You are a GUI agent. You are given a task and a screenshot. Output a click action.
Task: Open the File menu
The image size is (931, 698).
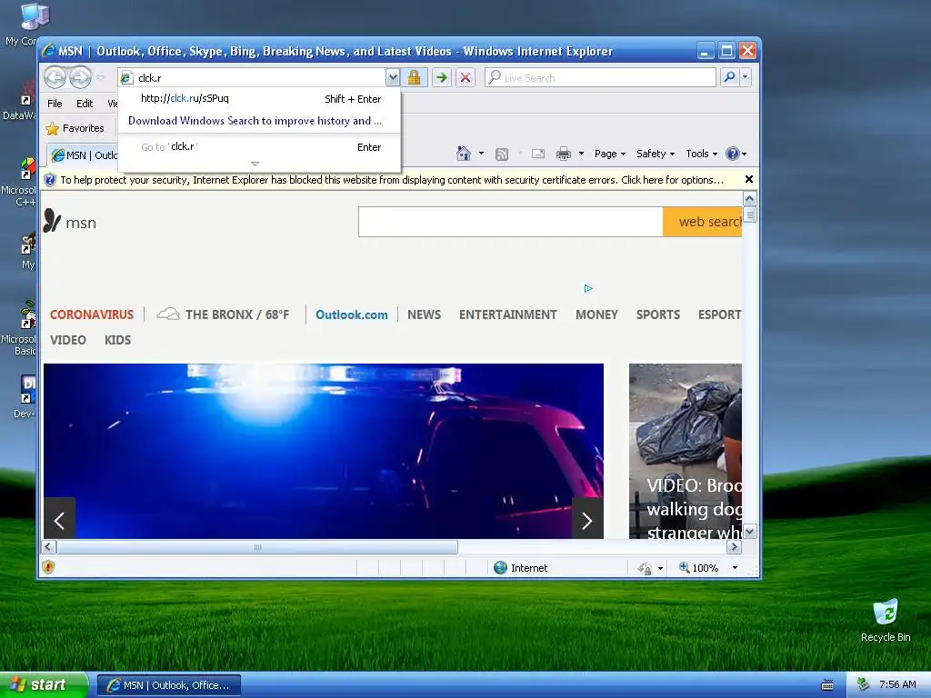55,104
